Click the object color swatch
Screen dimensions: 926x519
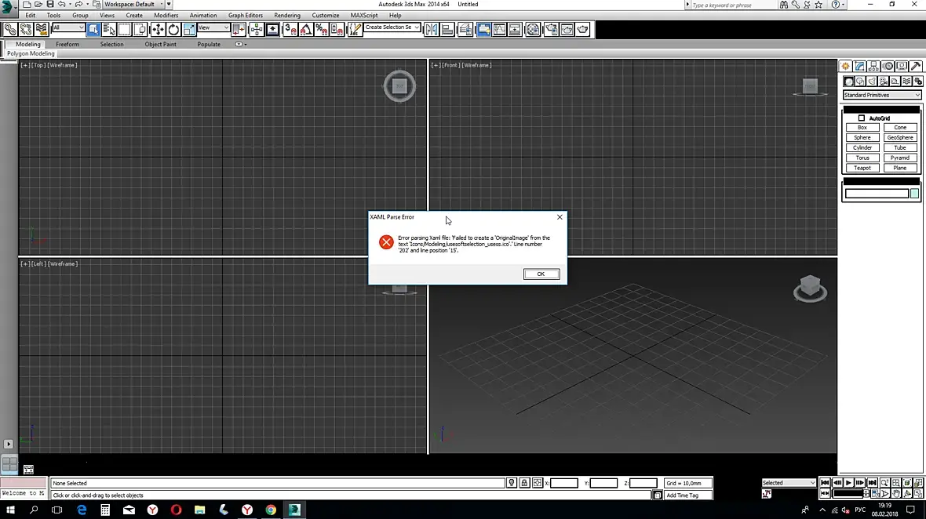pos(915,194)
